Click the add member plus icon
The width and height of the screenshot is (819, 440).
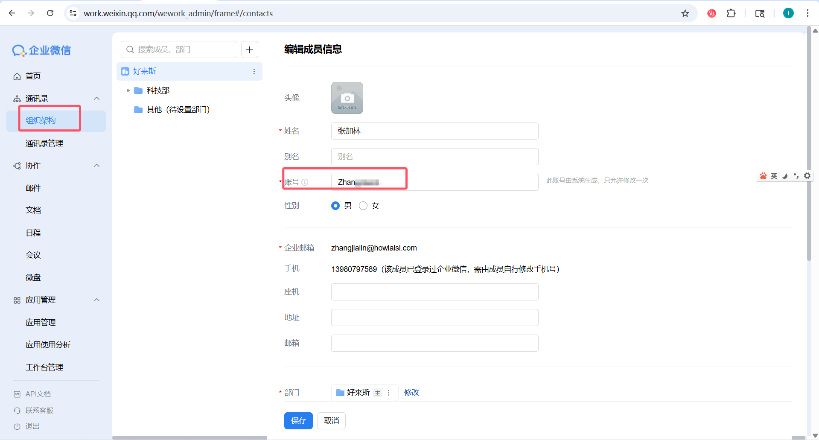coord(249,50)
